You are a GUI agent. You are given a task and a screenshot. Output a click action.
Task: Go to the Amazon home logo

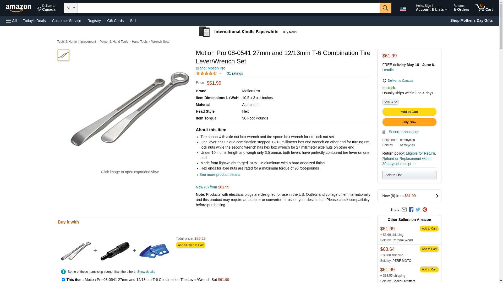point(18,8)
